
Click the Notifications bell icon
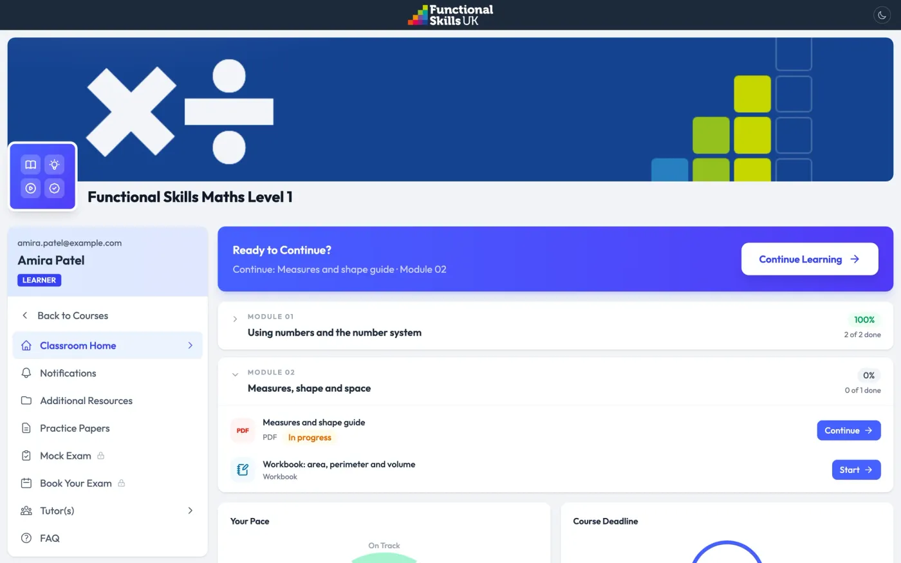[x=26, y=373]
